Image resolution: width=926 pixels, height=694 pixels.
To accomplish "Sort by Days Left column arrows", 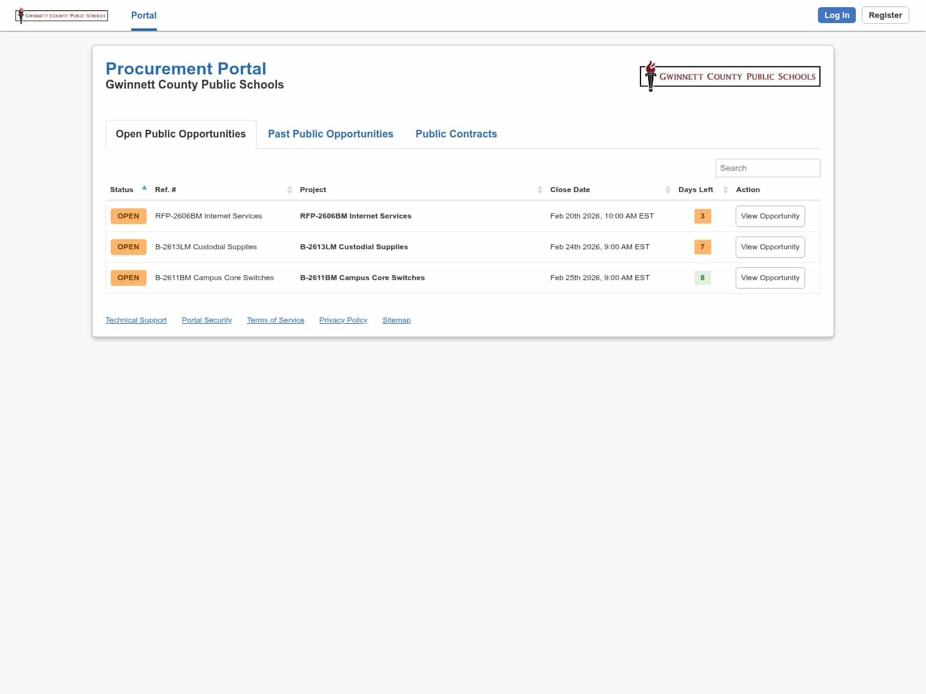I will click(725, 190).
